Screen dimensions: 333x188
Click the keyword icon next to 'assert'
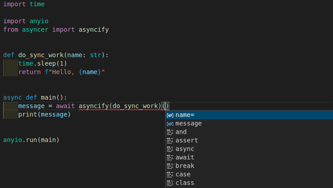(x=170, y=141)
